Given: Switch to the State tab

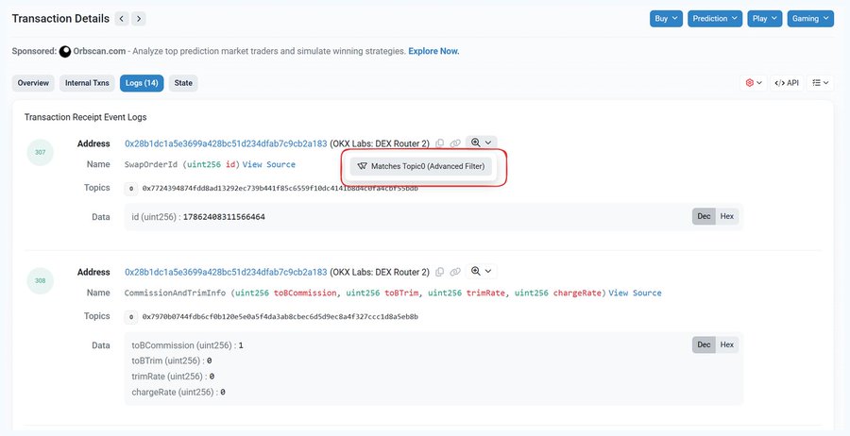Looking at the screenshot, I should point(183,83).
